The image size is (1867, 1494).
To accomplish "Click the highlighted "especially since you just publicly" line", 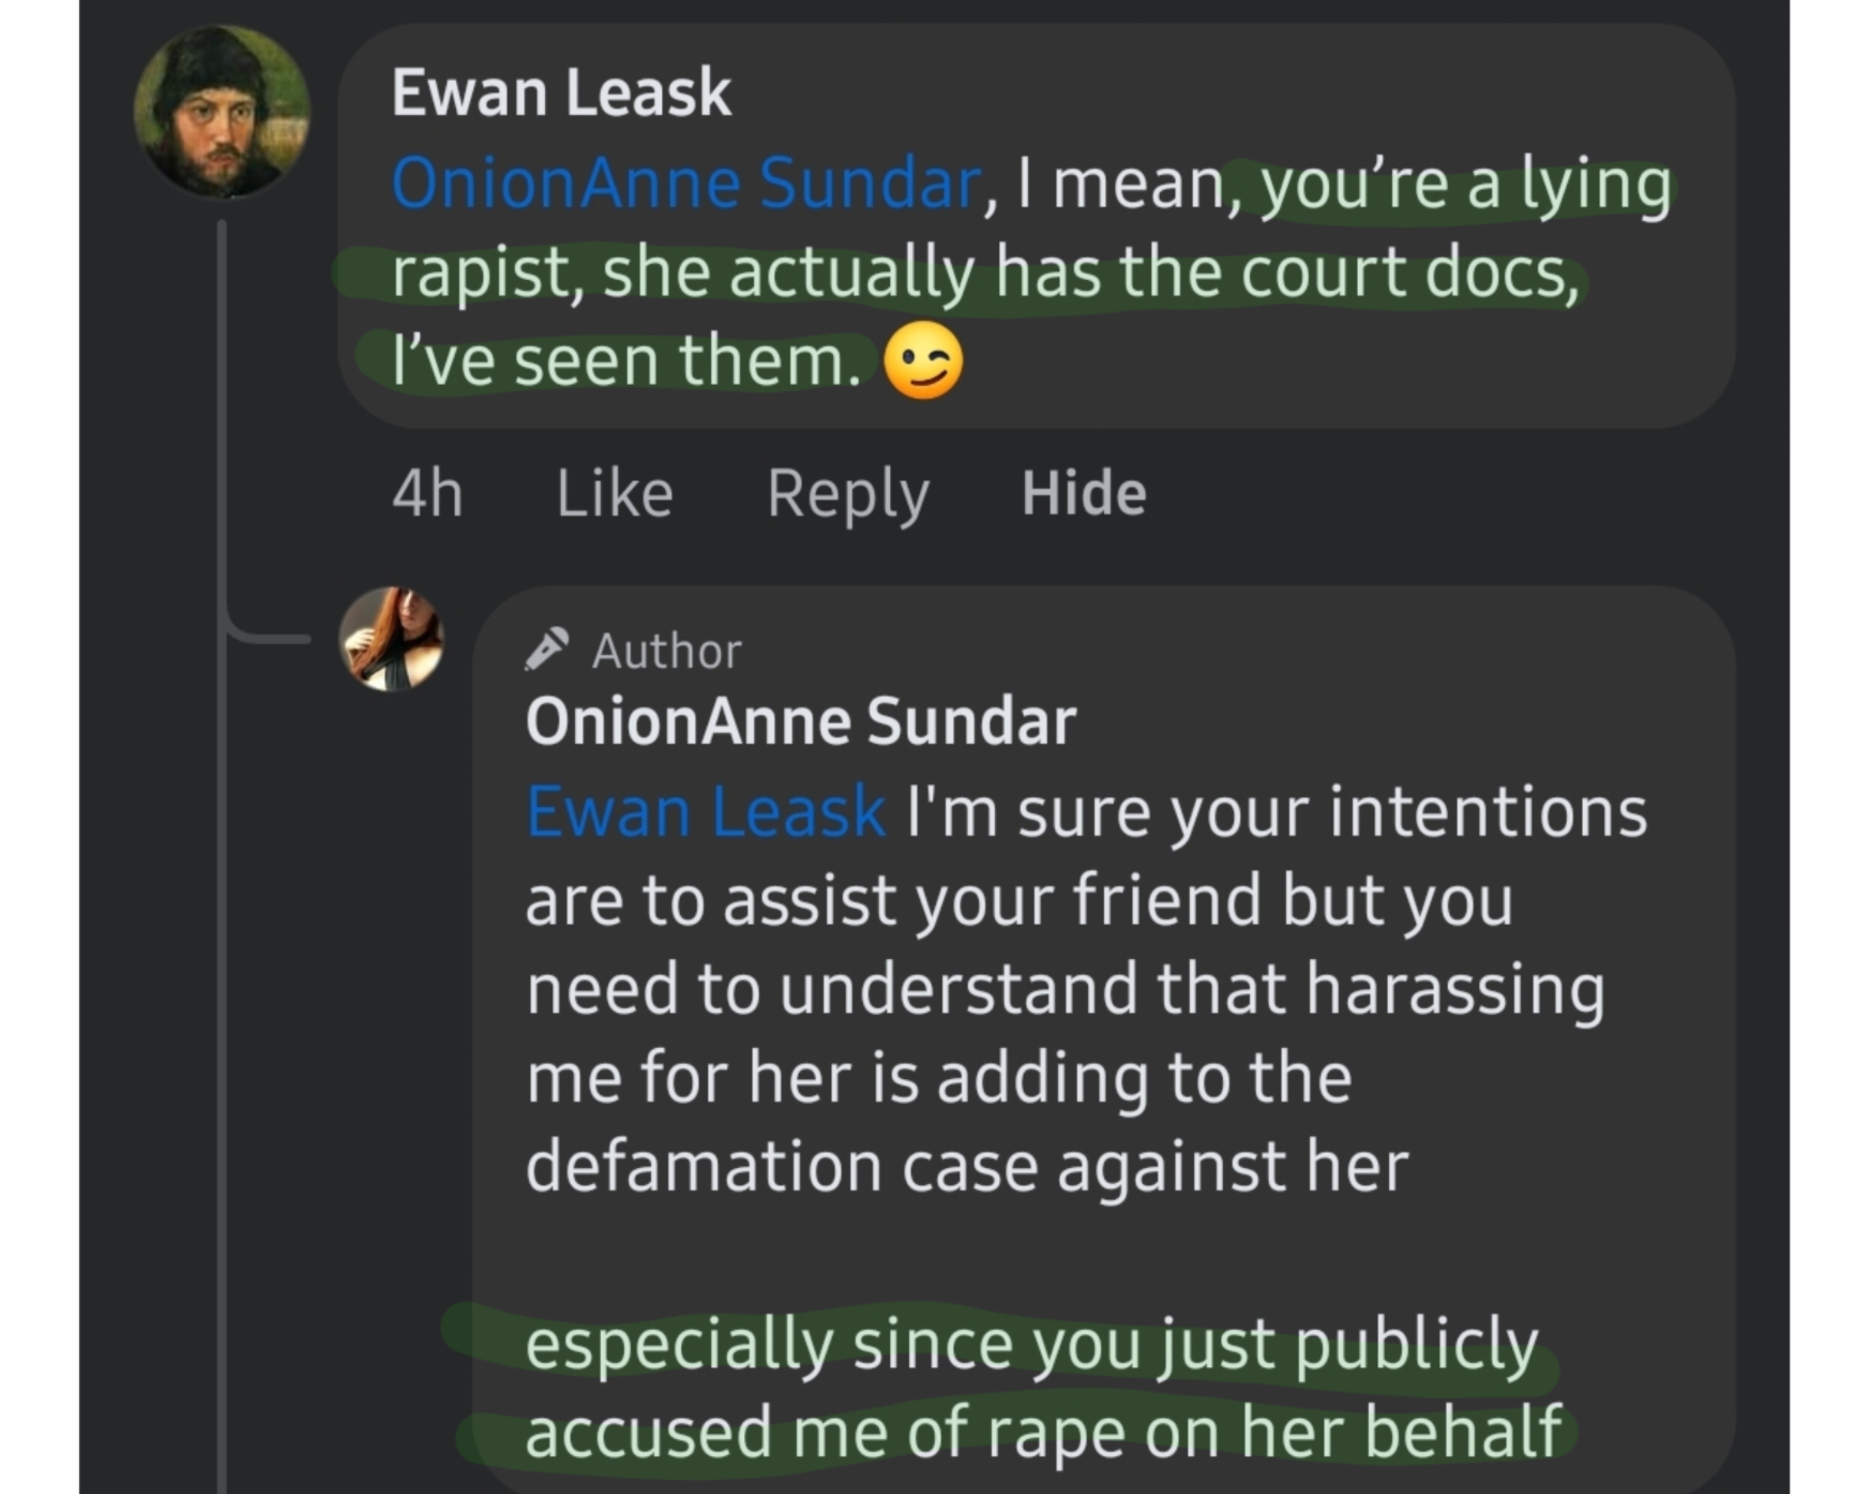I will point(1031,1344).
